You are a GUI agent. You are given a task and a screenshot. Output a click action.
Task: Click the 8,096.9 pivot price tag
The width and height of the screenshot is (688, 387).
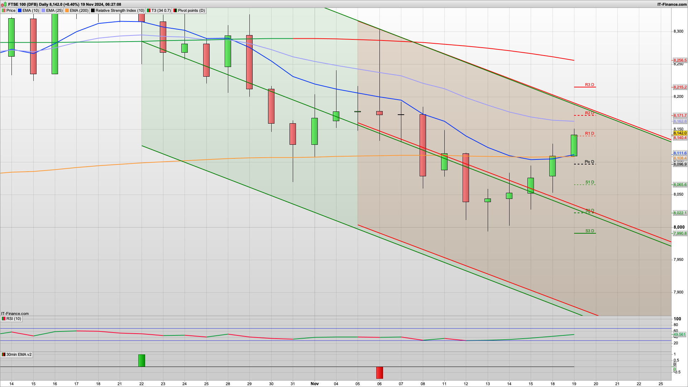pos(680,164)
